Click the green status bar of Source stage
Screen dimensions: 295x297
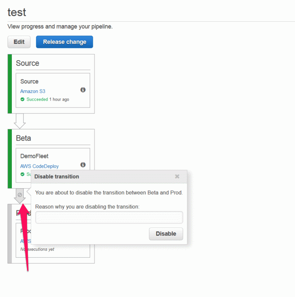(10, 84)
